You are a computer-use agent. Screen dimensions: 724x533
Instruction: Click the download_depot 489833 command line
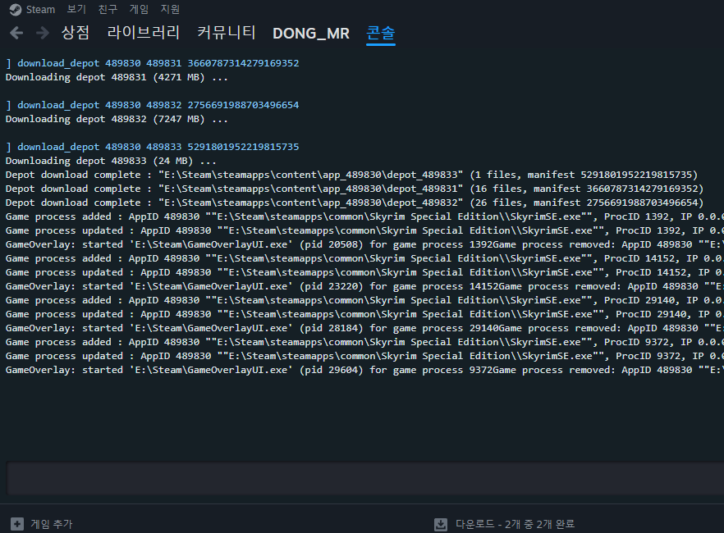pyautogui.click(x=153, y=147)
